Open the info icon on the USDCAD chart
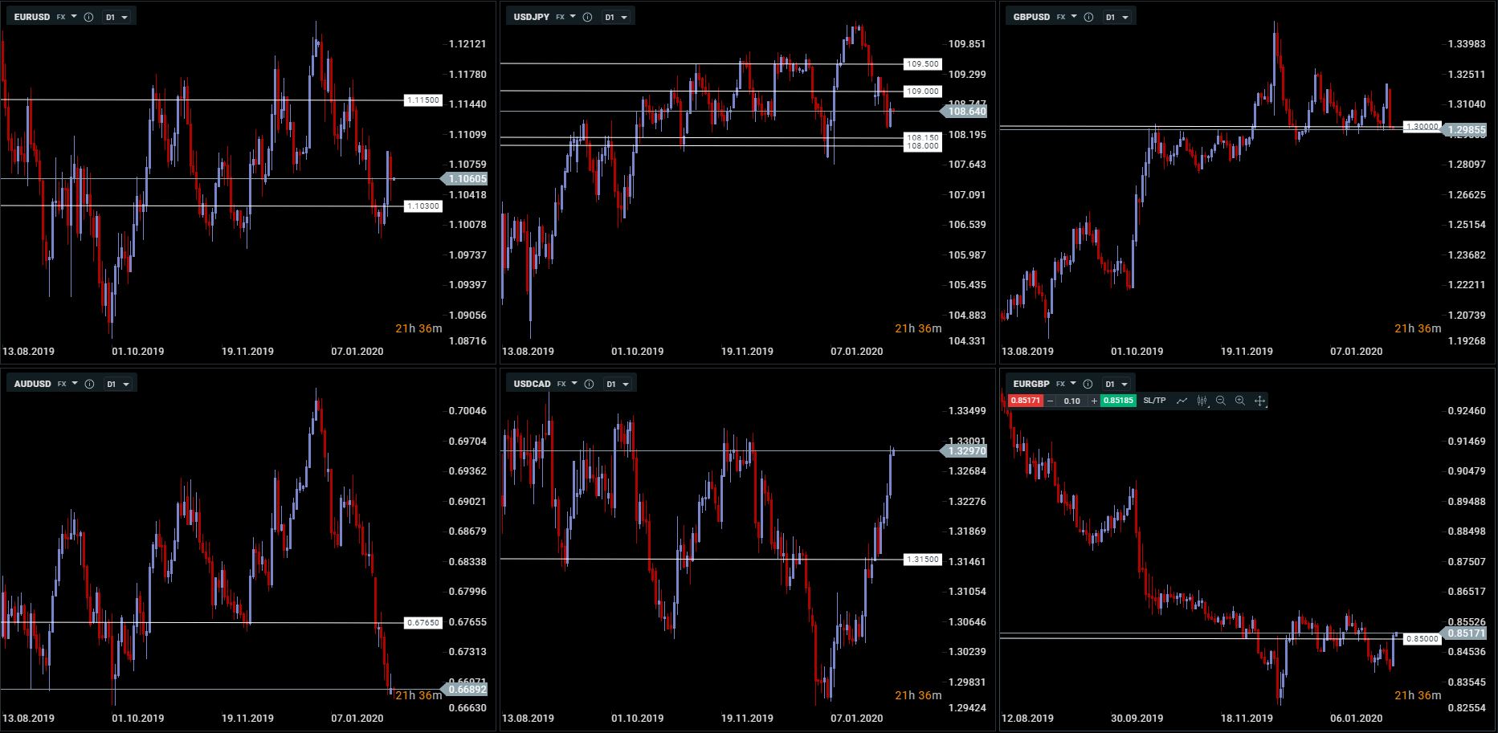This screenshot has height=733, width=1498. (x=589, y=384)
